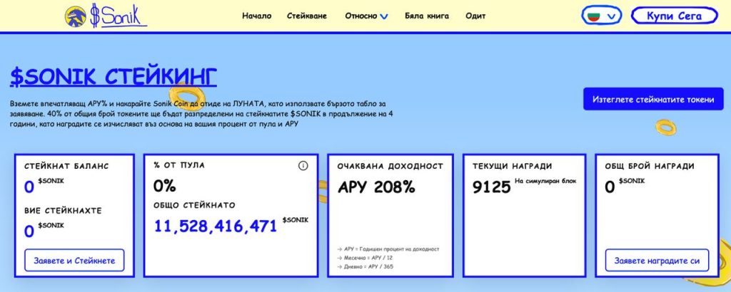Click the APY 208% expected yield text

point(376,187)
